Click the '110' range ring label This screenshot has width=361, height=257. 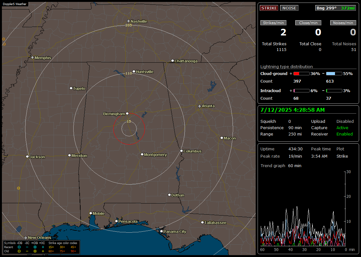(128, 73)
